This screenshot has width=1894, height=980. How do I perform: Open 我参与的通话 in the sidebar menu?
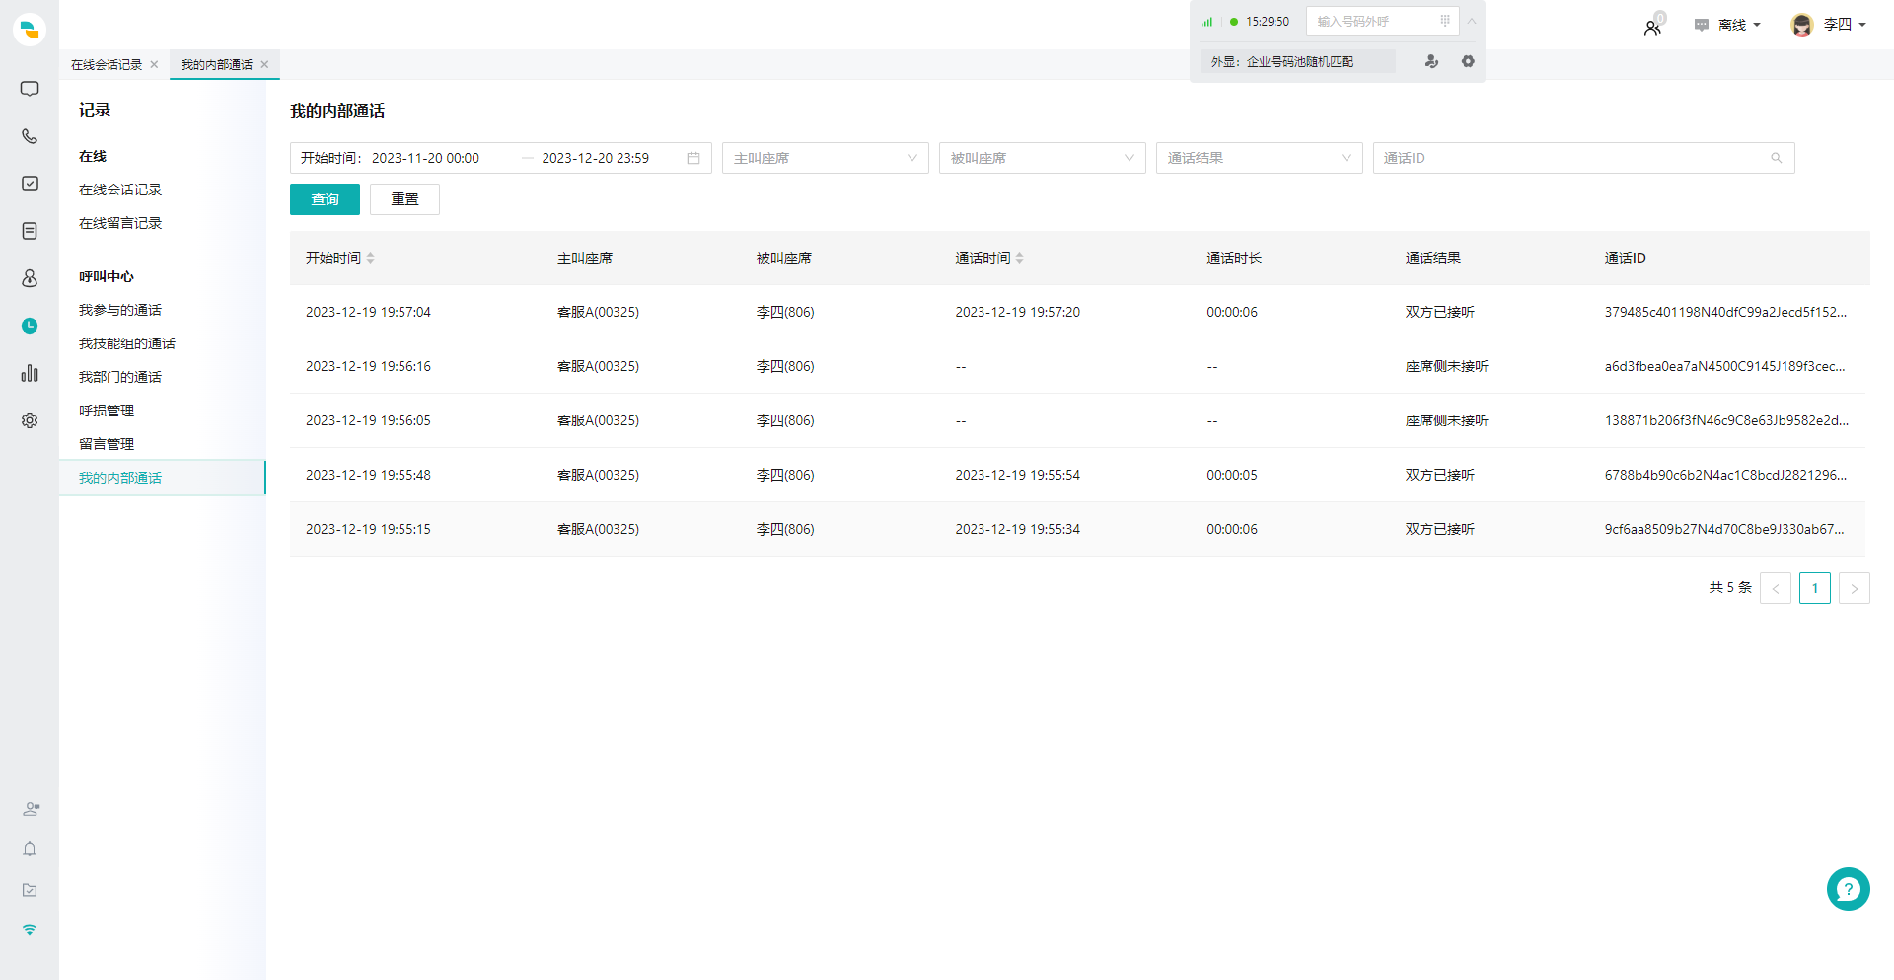[x=120, y=310]
